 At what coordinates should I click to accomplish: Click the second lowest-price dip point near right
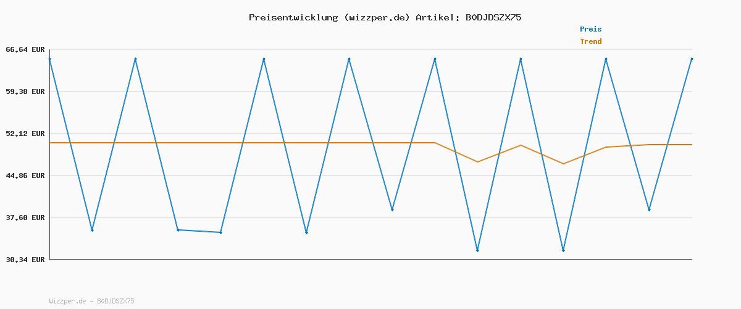pyautogui.click(x=563, y=250)
